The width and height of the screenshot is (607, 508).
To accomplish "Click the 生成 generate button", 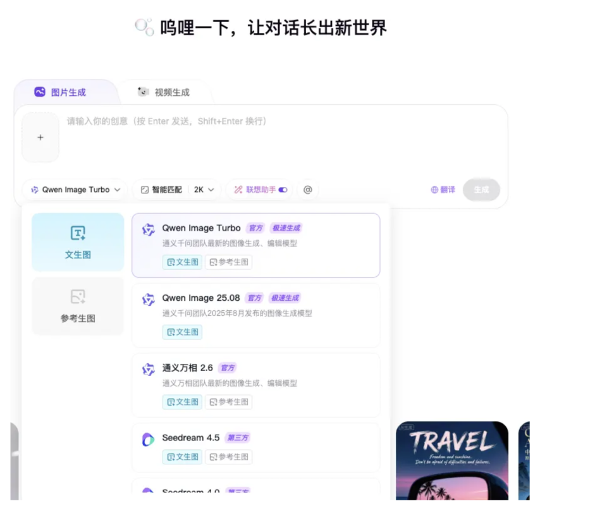I will (481, 189).
